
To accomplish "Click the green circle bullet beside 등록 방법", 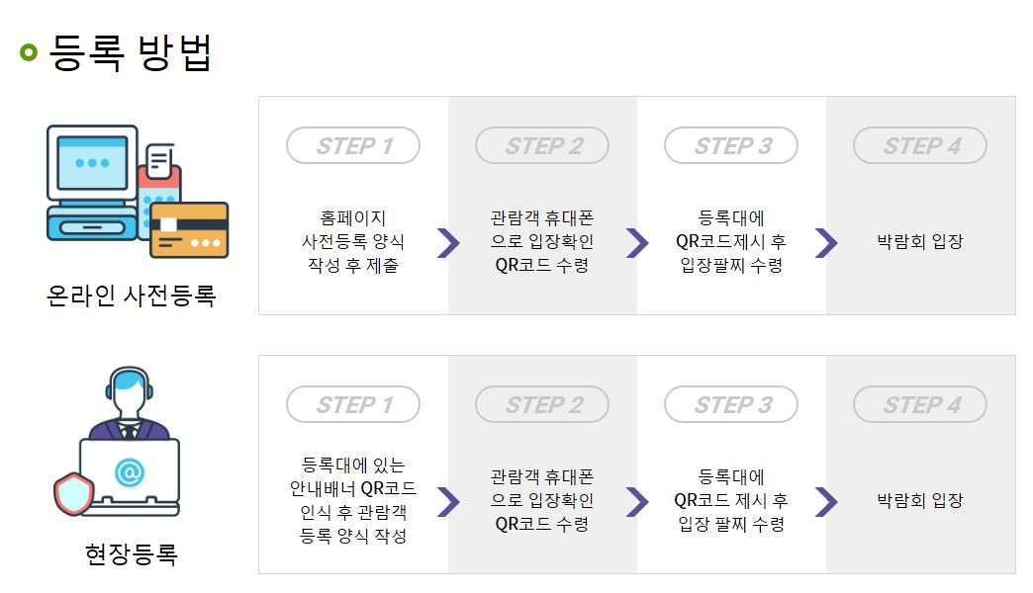I will click(29, 52).
